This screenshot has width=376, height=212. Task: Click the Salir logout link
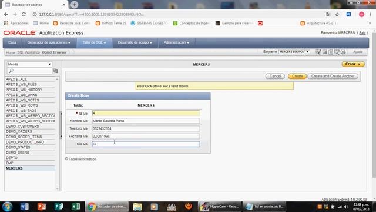coord(362,33)
